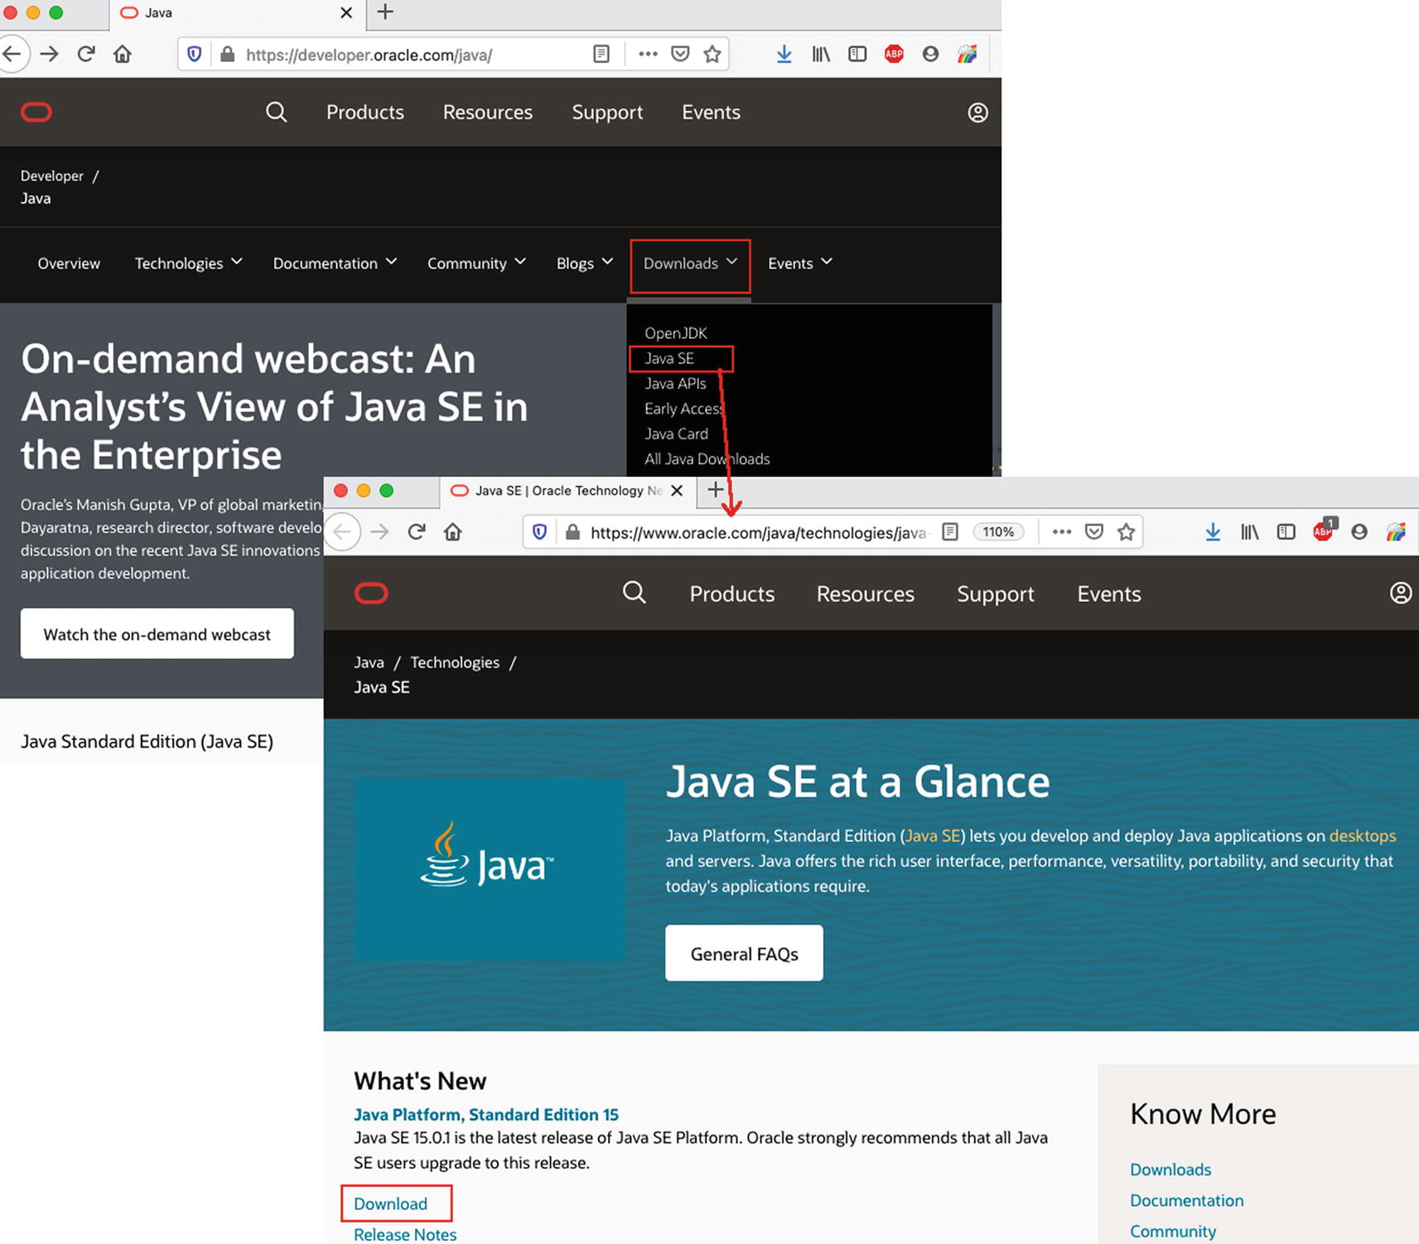The image size is (1419, 1244).
Task: Expand the Community dropdown menu
Action: coord(477,263)
